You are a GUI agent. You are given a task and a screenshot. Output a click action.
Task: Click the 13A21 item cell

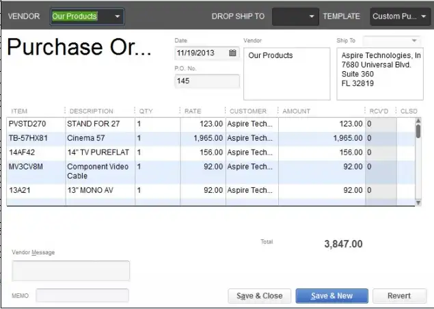point(36,191)
